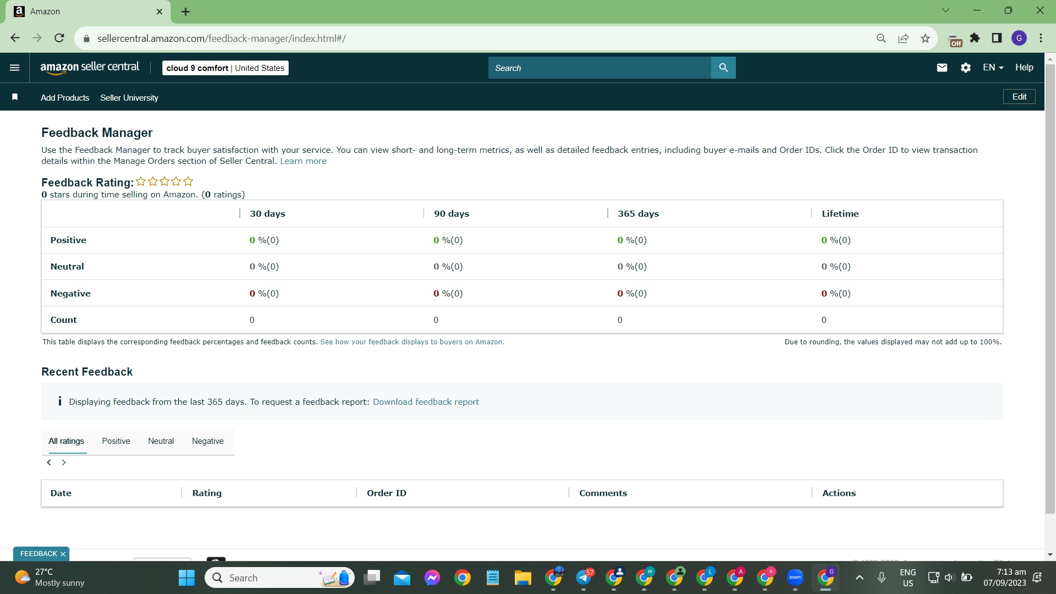Click the Seller Central search field
The image size is (1056, 594).
click(x=599, y=68)
